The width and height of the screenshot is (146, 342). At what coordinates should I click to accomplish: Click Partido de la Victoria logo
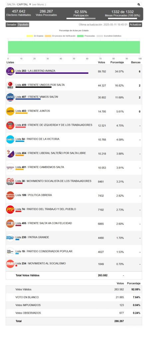[x=10, y=139]
